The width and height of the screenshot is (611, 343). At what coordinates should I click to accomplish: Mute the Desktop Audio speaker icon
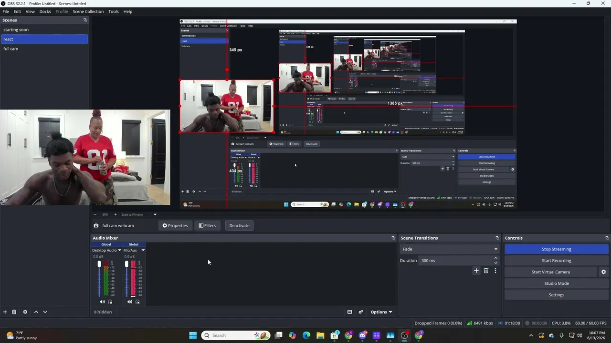[102, 302]
